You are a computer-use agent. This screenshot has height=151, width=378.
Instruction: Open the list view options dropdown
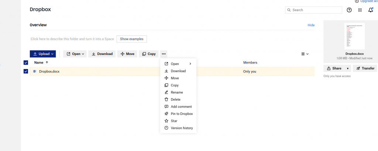(305, 54)
